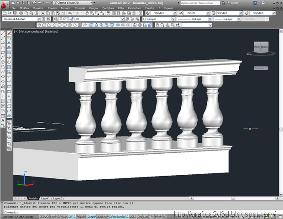Click the Plot printer icon in standard toolbar
The width and height of the screenshot is (283, 219).
click(21, 13)
